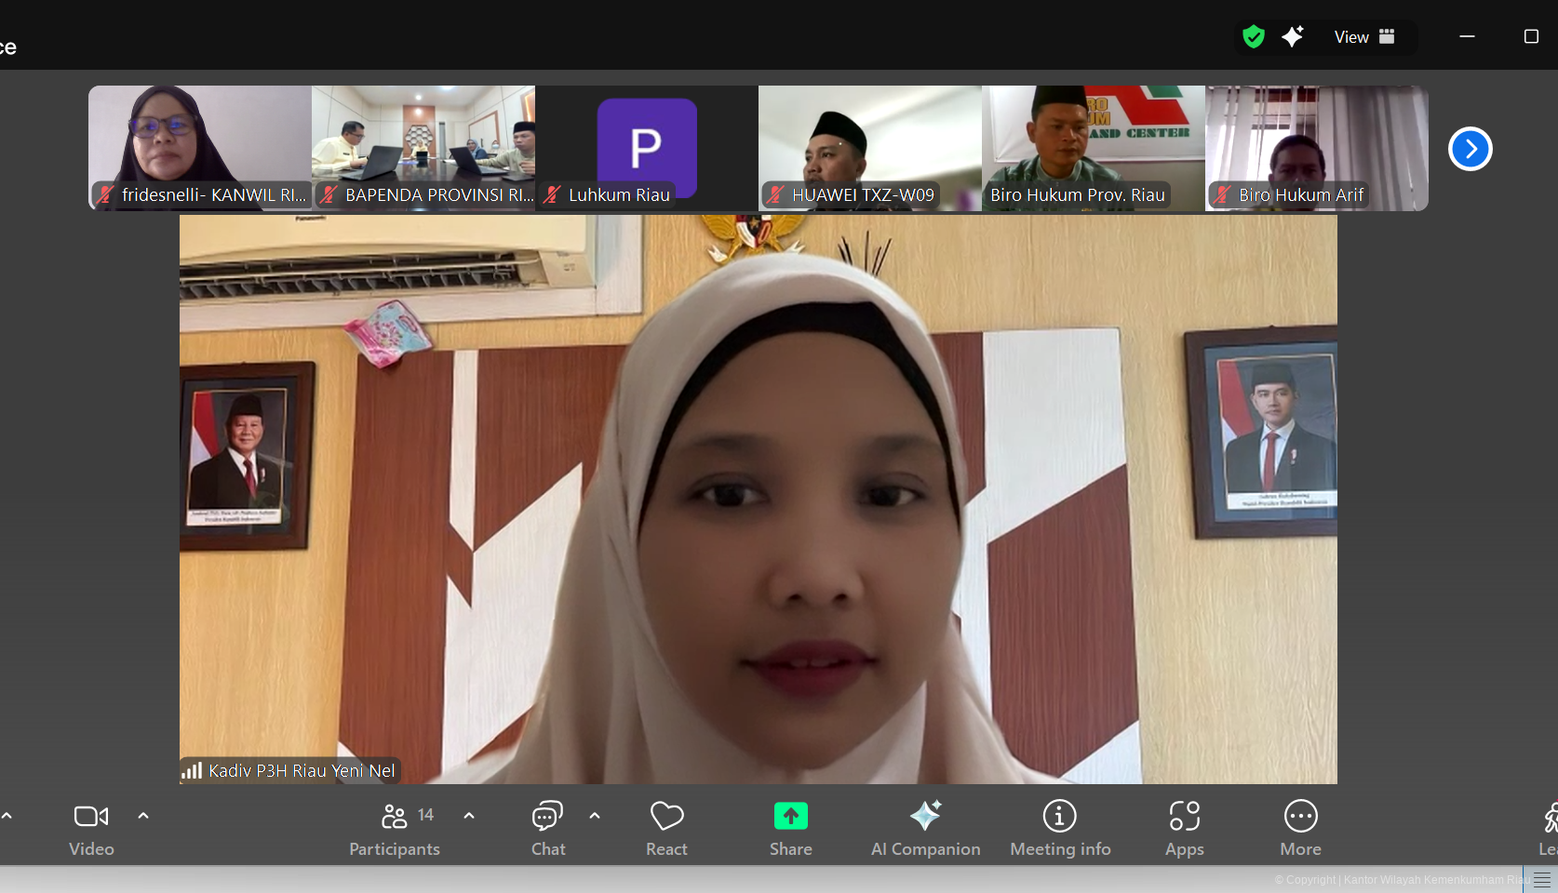Open the React emoji menu
Viewport: 1558px width, 893px height.
666,827
